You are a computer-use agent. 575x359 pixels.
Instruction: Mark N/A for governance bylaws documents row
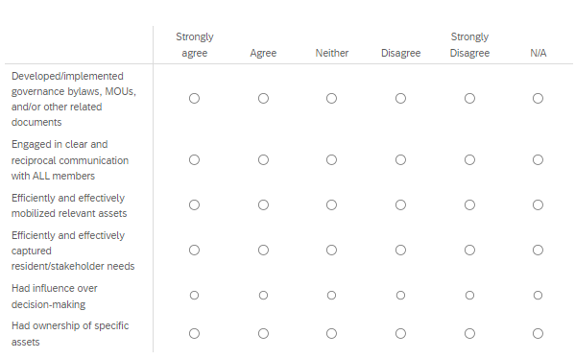(538, 99)
